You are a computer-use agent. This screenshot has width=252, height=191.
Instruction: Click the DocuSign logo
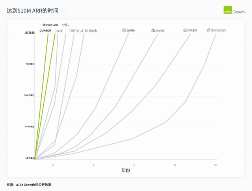coord(216,30)
